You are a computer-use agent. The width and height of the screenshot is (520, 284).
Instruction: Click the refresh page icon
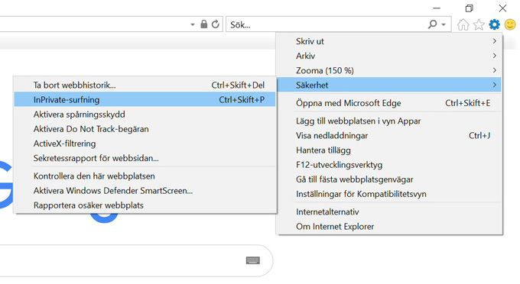(215, 24)
